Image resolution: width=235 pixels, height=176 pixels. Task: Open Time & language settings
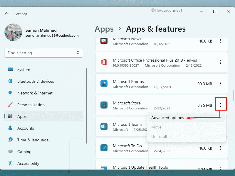(x=44, y=140)
